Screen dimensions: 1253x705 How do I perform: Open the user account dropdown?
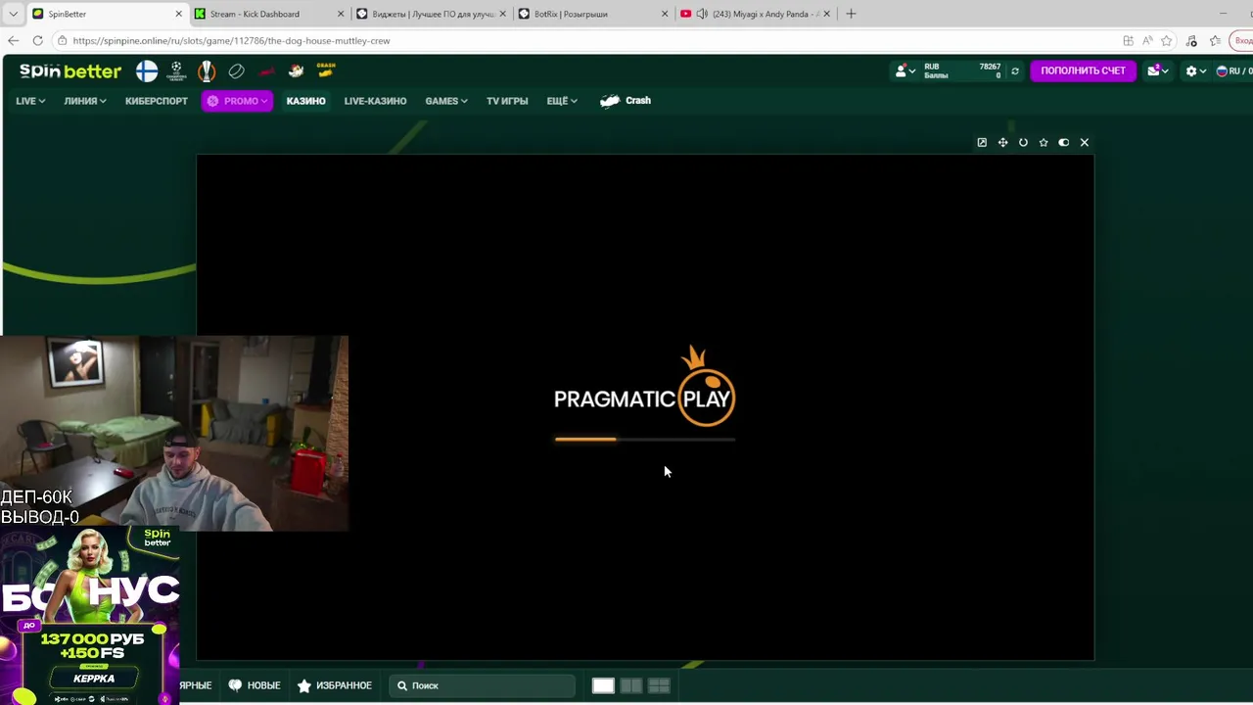click(905, 70)
